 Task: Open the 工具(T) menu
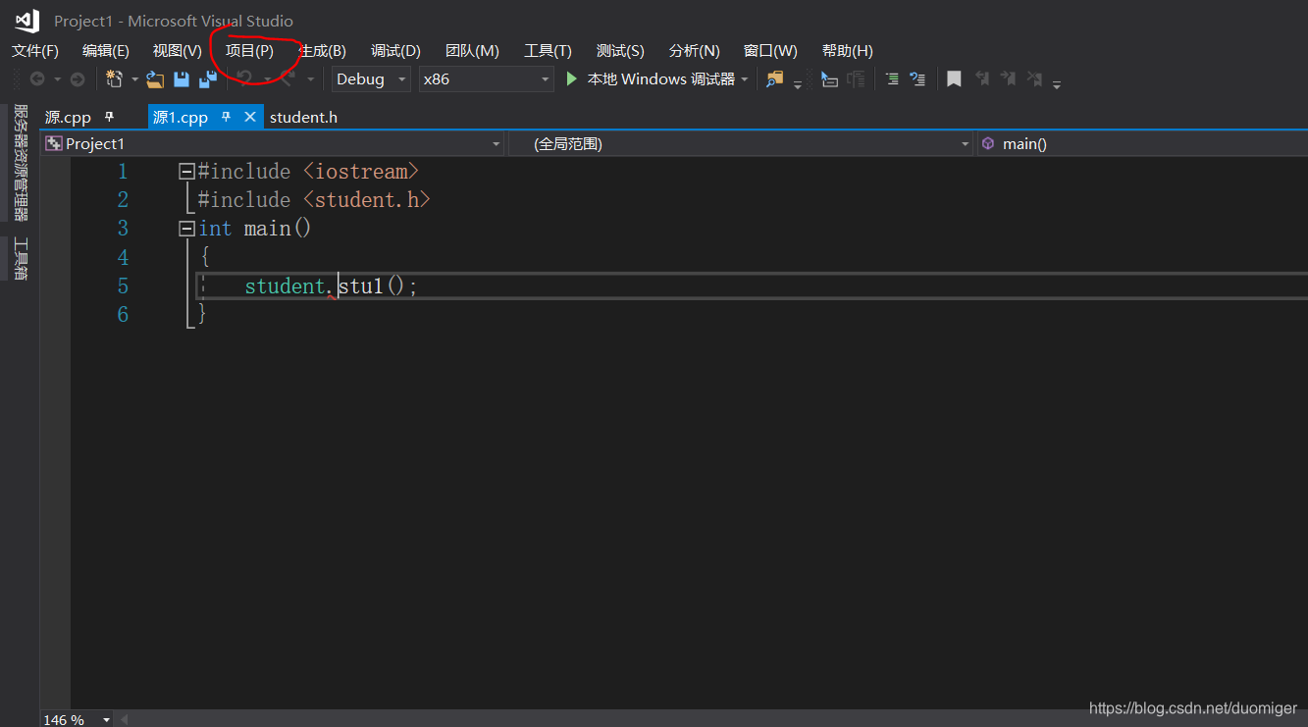click(x=548, y=51)
